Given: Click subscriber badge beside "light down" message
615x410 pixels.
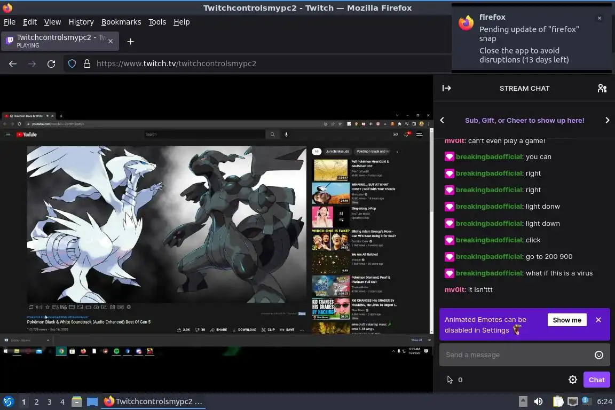Looking at the screenshot, I should coord(449,224).
